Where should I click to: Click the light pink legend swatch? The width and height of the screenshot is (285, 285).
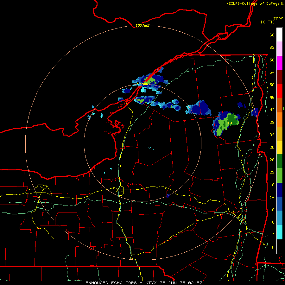pyautogui.click(x=280, y=48)
